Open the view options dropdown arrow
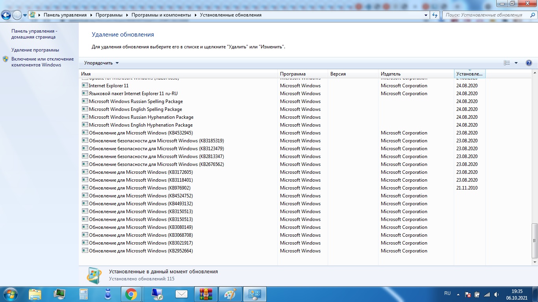 point(516,63)
